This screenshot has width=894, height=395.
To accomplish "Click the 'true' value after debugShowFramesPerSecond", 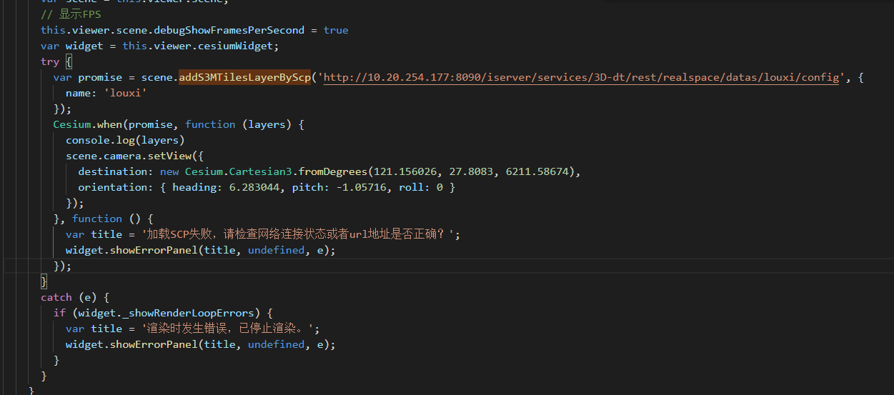I will (x=336, y=30).
